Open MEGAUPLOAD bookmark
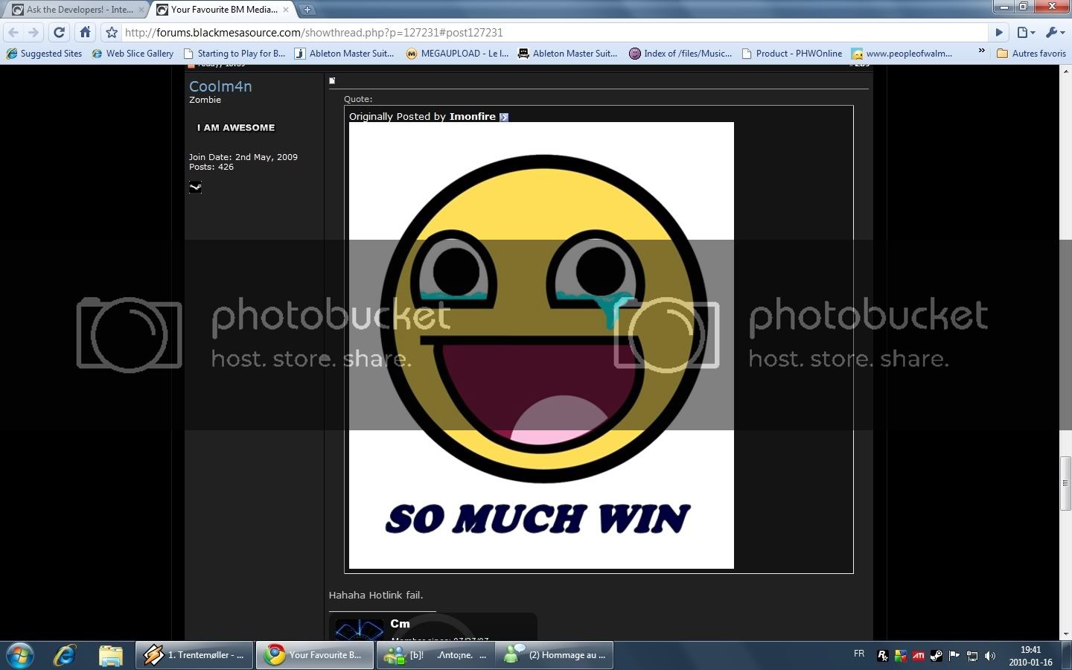The image size is (1072, 670). click(458, 54)
